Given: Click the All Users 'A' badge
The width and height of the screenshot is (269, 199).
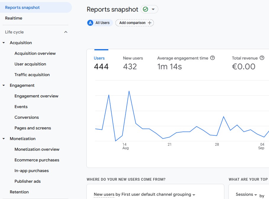Looking at the screenshot, I should pyautogui.click(x=90, y=23).
